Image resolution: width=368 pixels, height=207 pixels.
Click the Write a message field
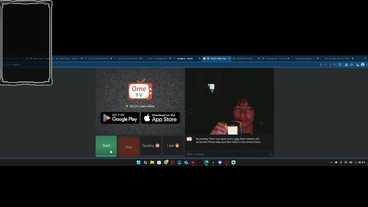[227, 154]
